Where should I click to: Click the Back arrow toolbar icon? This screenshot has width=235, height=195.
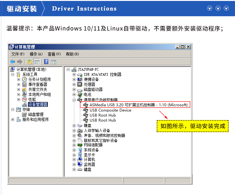click(13, 62)
